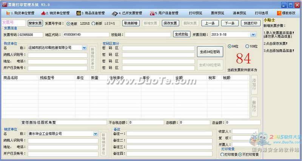The image size is (302, 161).
Task: Click the vertical 新增购货单位 button
Action: [x=92, y=58]
